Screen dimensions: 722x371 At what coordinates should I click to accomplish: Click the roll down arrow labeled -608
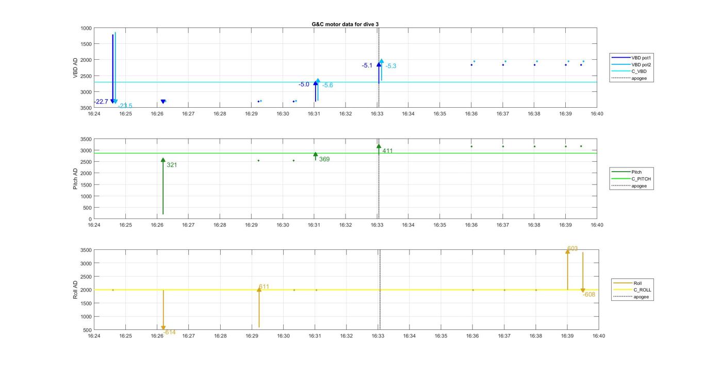(x=583, y=273)
